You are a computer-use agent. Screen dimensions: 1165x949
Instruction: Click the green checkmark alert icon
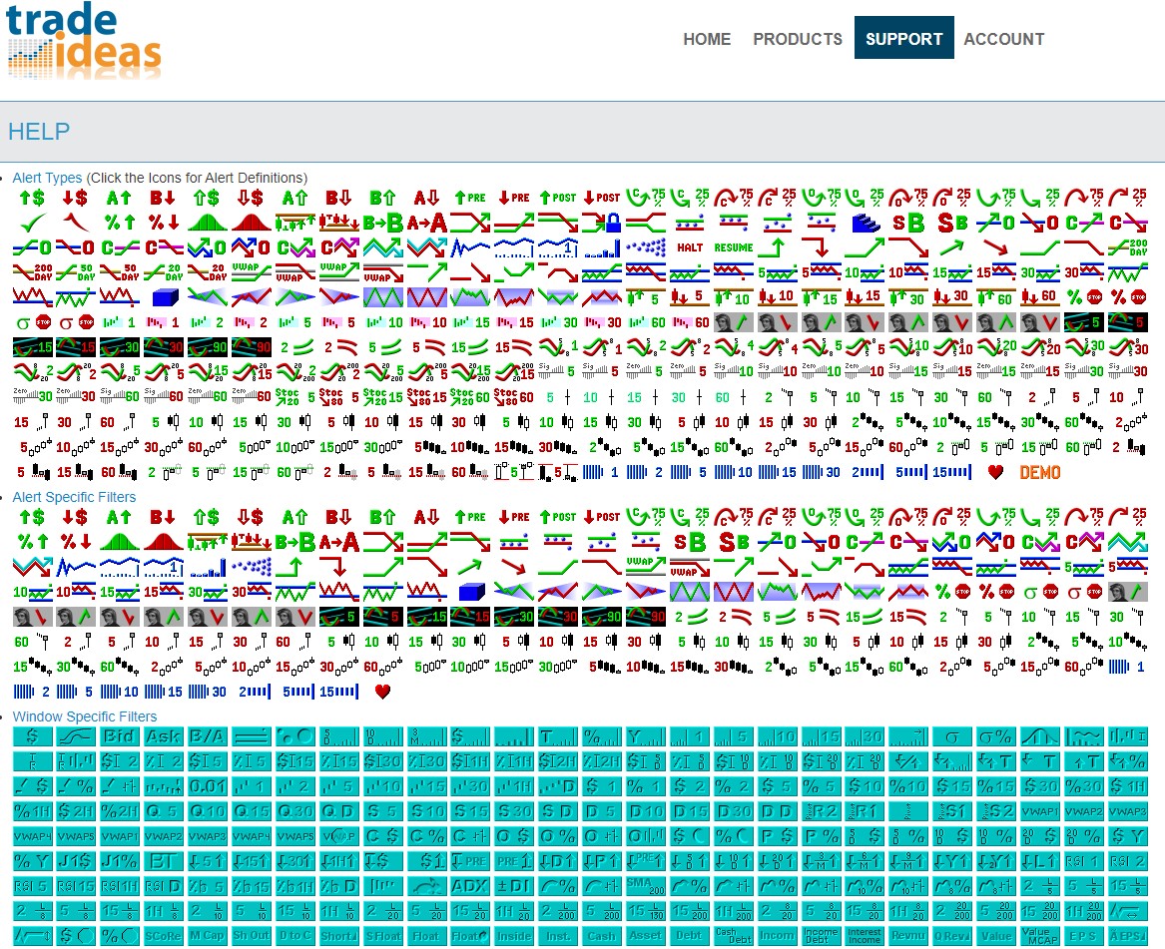tap(34, 222)
